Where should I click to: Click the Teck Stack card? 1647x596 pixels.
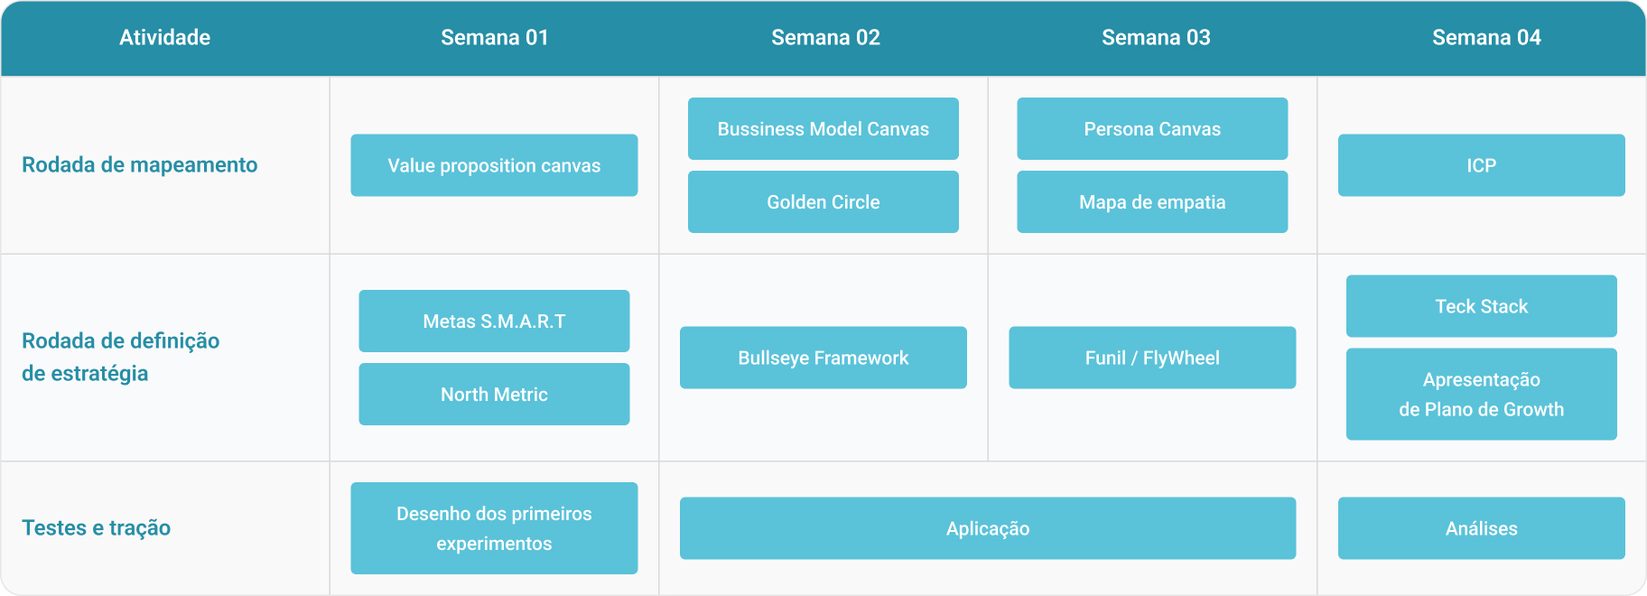(x=1482, y=306)
